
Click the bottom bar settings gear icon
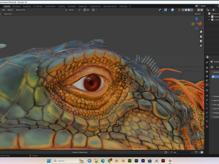pos(202,152)
